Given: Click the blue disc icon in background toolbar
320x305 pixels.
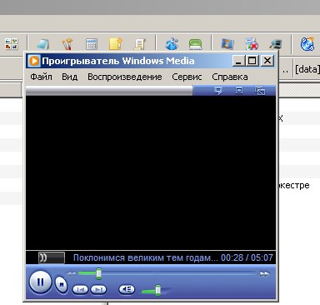Looking at the screenshot, I should pyautogui.click(x=307, y=44).
